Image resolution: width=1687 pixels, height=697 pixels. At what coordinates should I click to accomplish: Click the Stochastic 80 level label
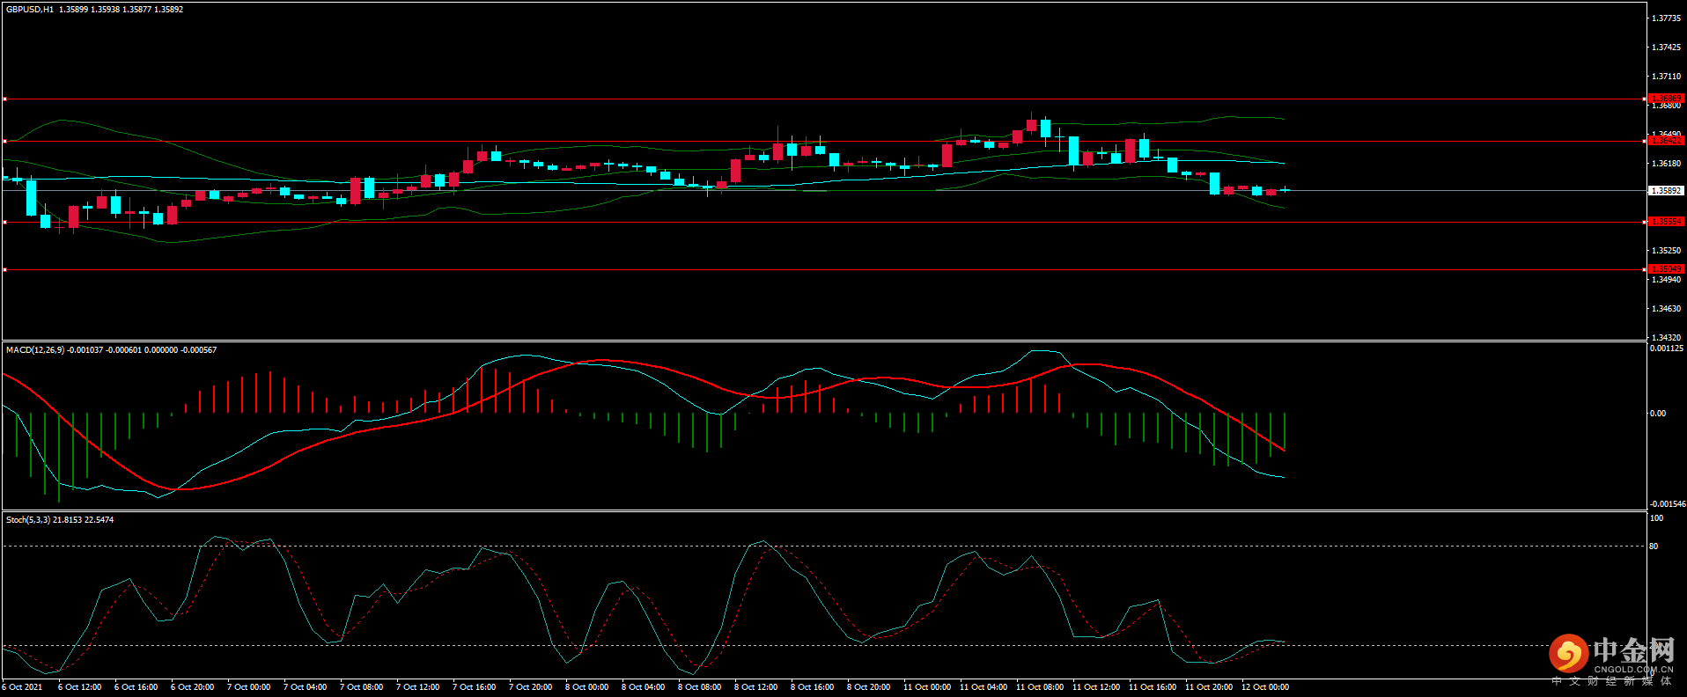pos(1654,547)
